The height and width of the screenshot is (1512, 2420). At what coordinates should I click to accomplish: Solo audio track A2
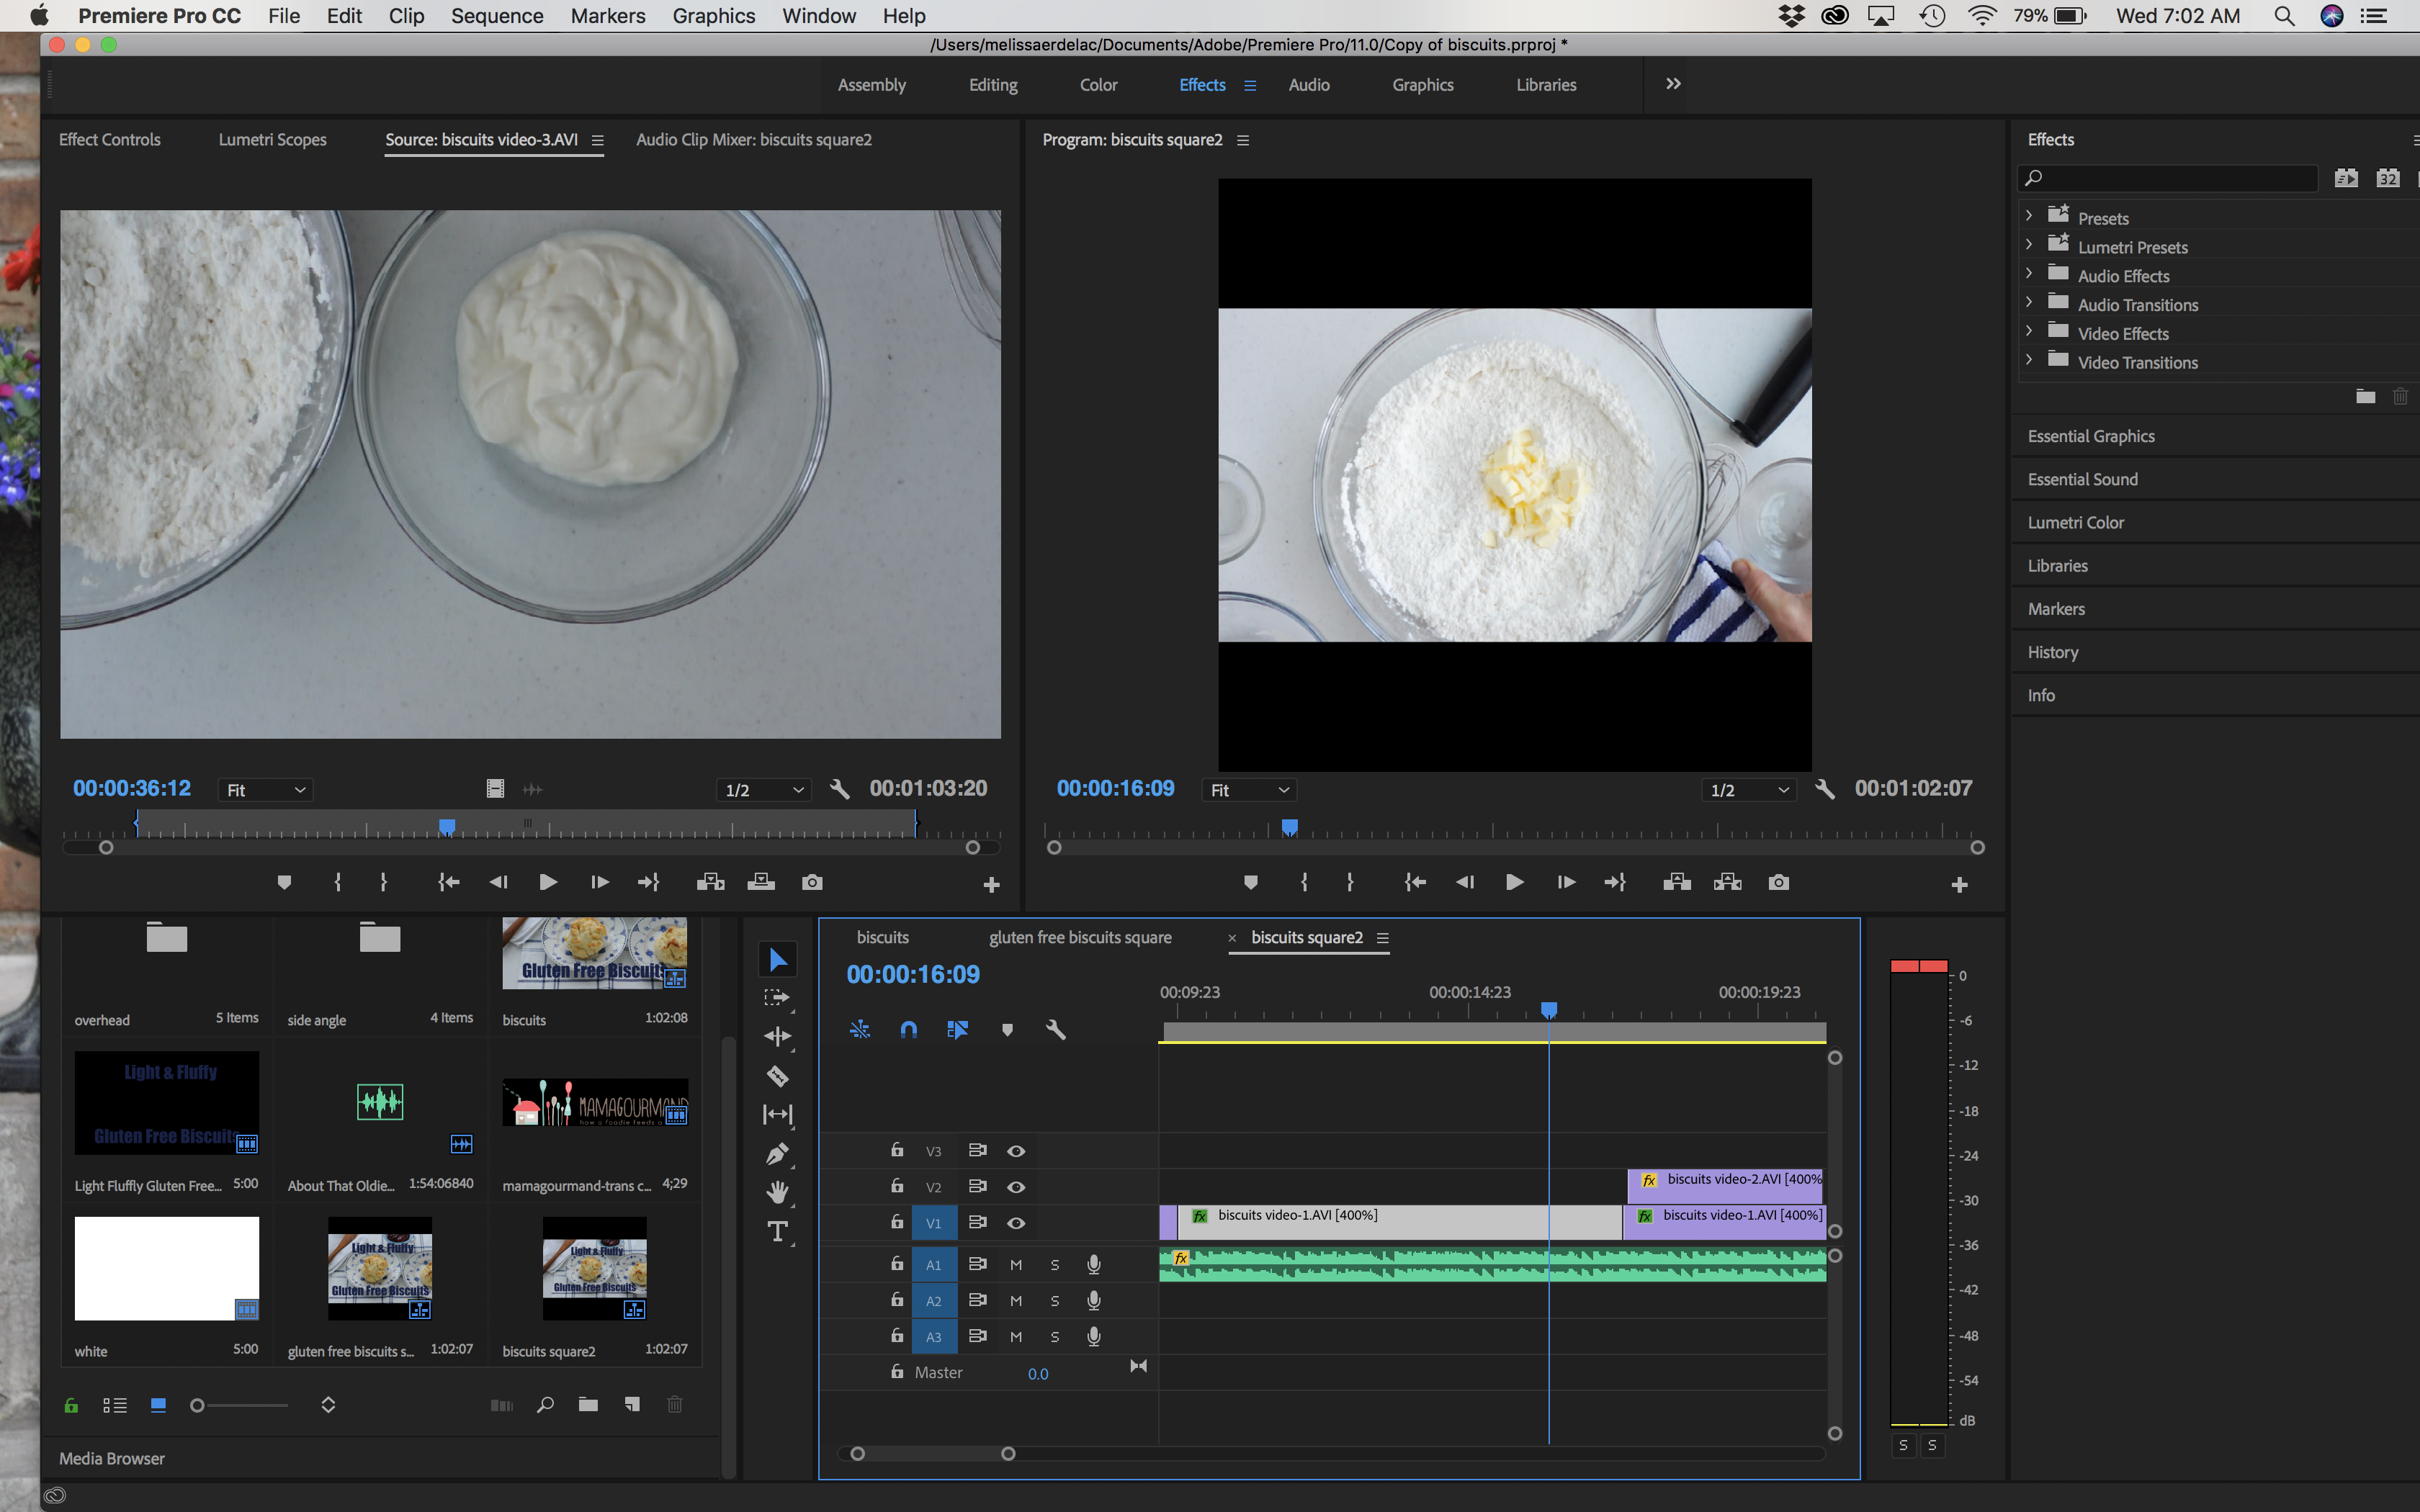pos(1055,1301)
